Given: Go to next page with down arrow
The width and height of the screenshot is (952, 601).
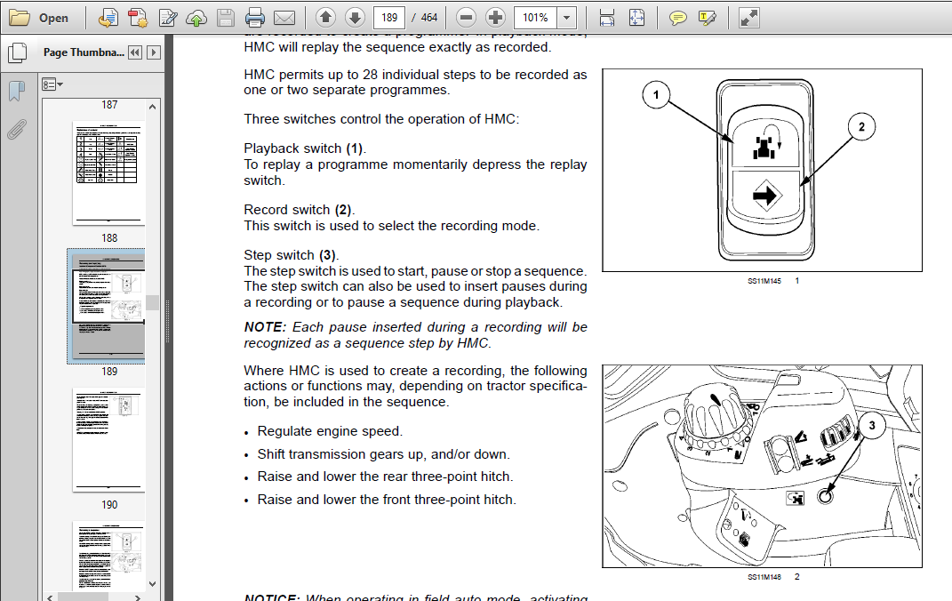Looking at the screenshot, I should point(356,18).
